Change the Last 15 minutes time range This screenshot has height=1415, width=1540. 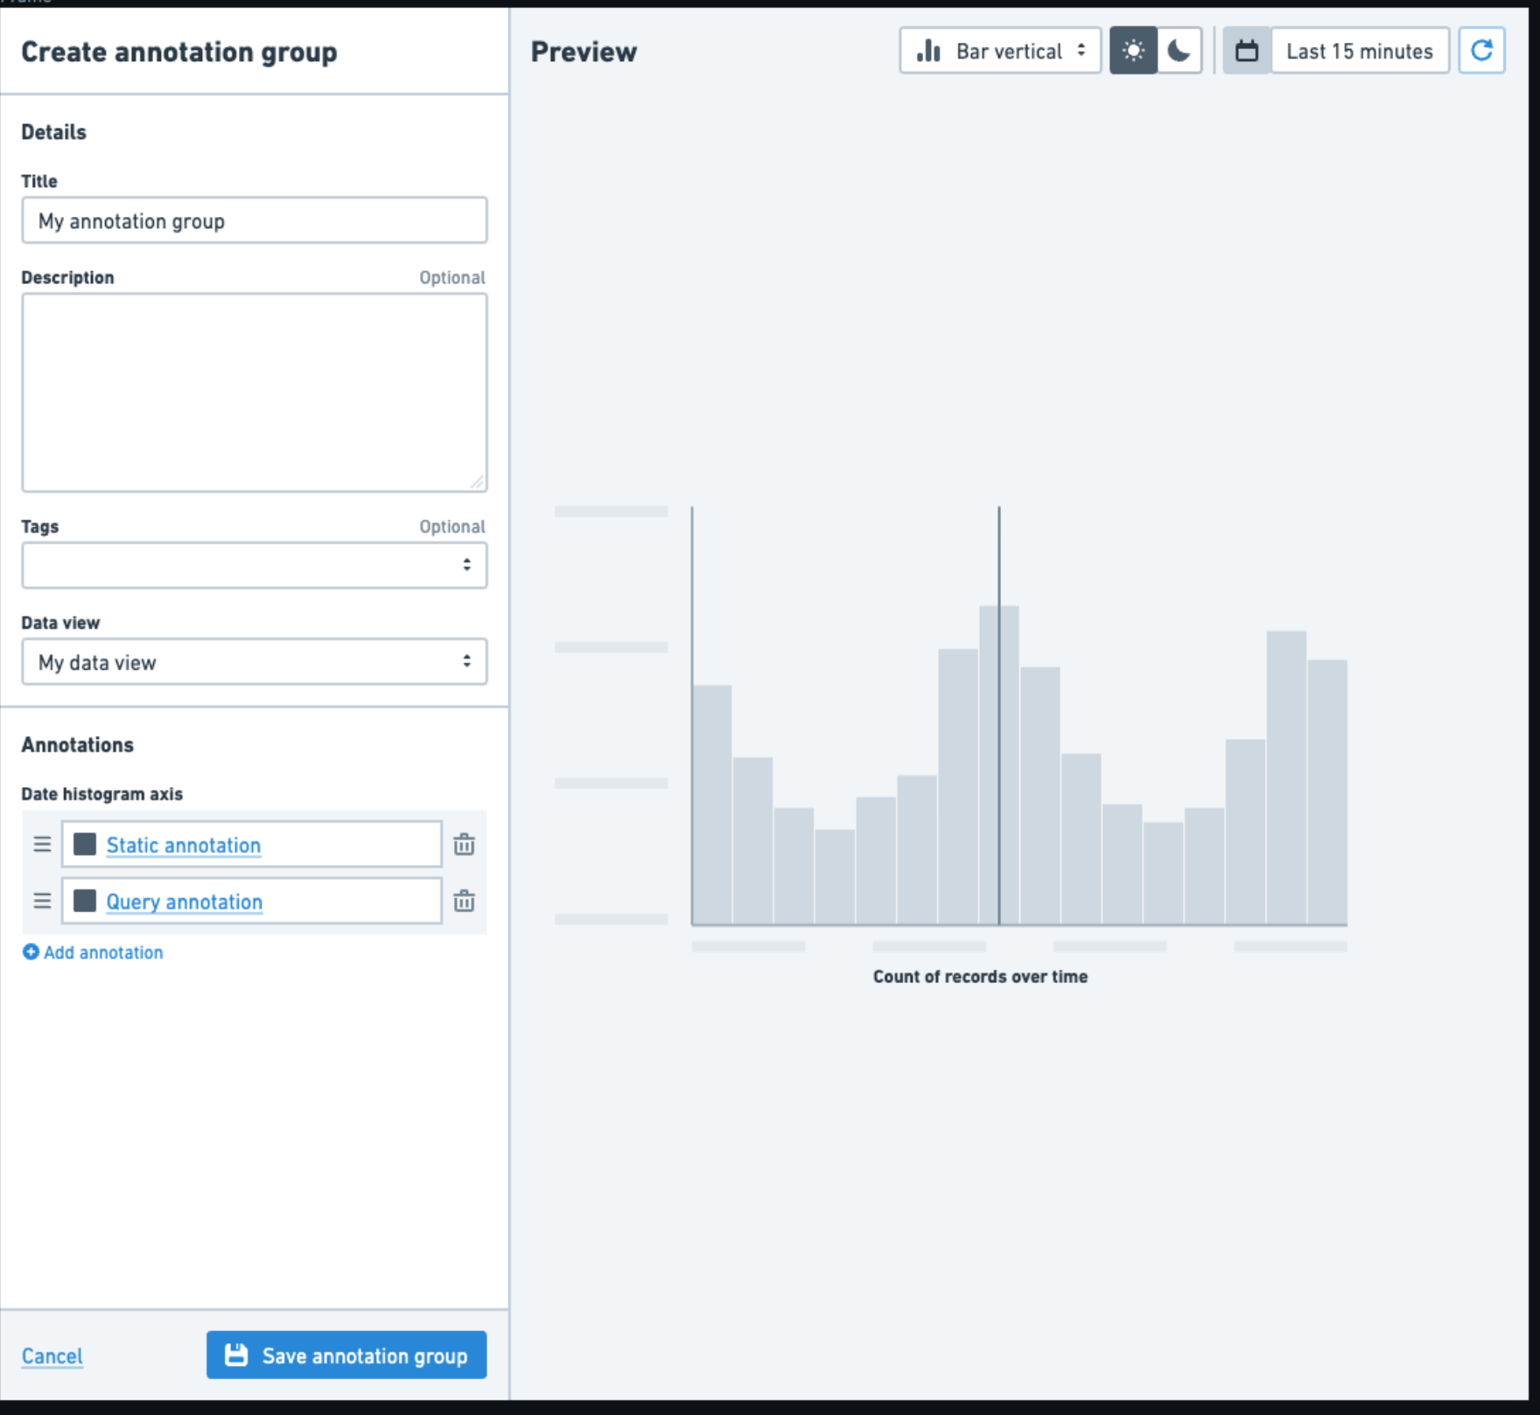[x=1359, y=51]
